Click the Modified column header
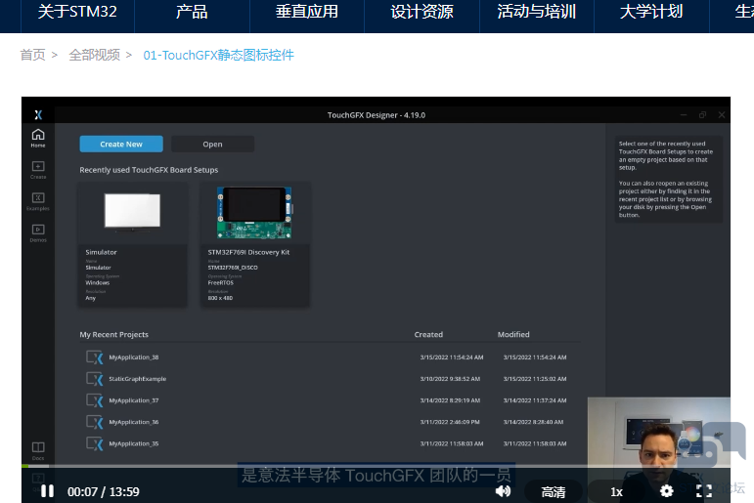This screenshot has width=754, height=503. click(x=513, y=334)
